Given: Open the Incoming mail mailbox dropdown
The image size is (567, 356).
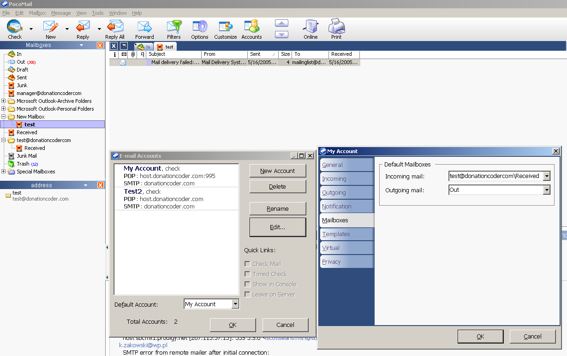Looking at the screenshot, I should tap(547, 176).
